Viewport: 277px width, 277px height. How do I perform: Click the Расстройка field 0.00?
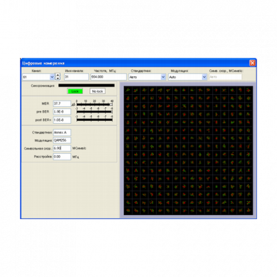click(x=62, y=156)
